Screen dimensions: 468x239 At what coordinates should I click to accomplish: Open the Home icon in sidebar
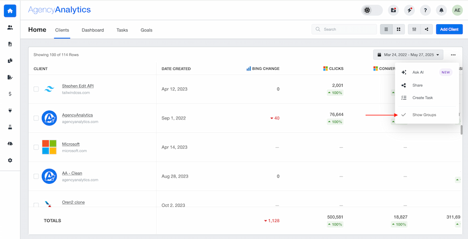click(x=10, y=11)
